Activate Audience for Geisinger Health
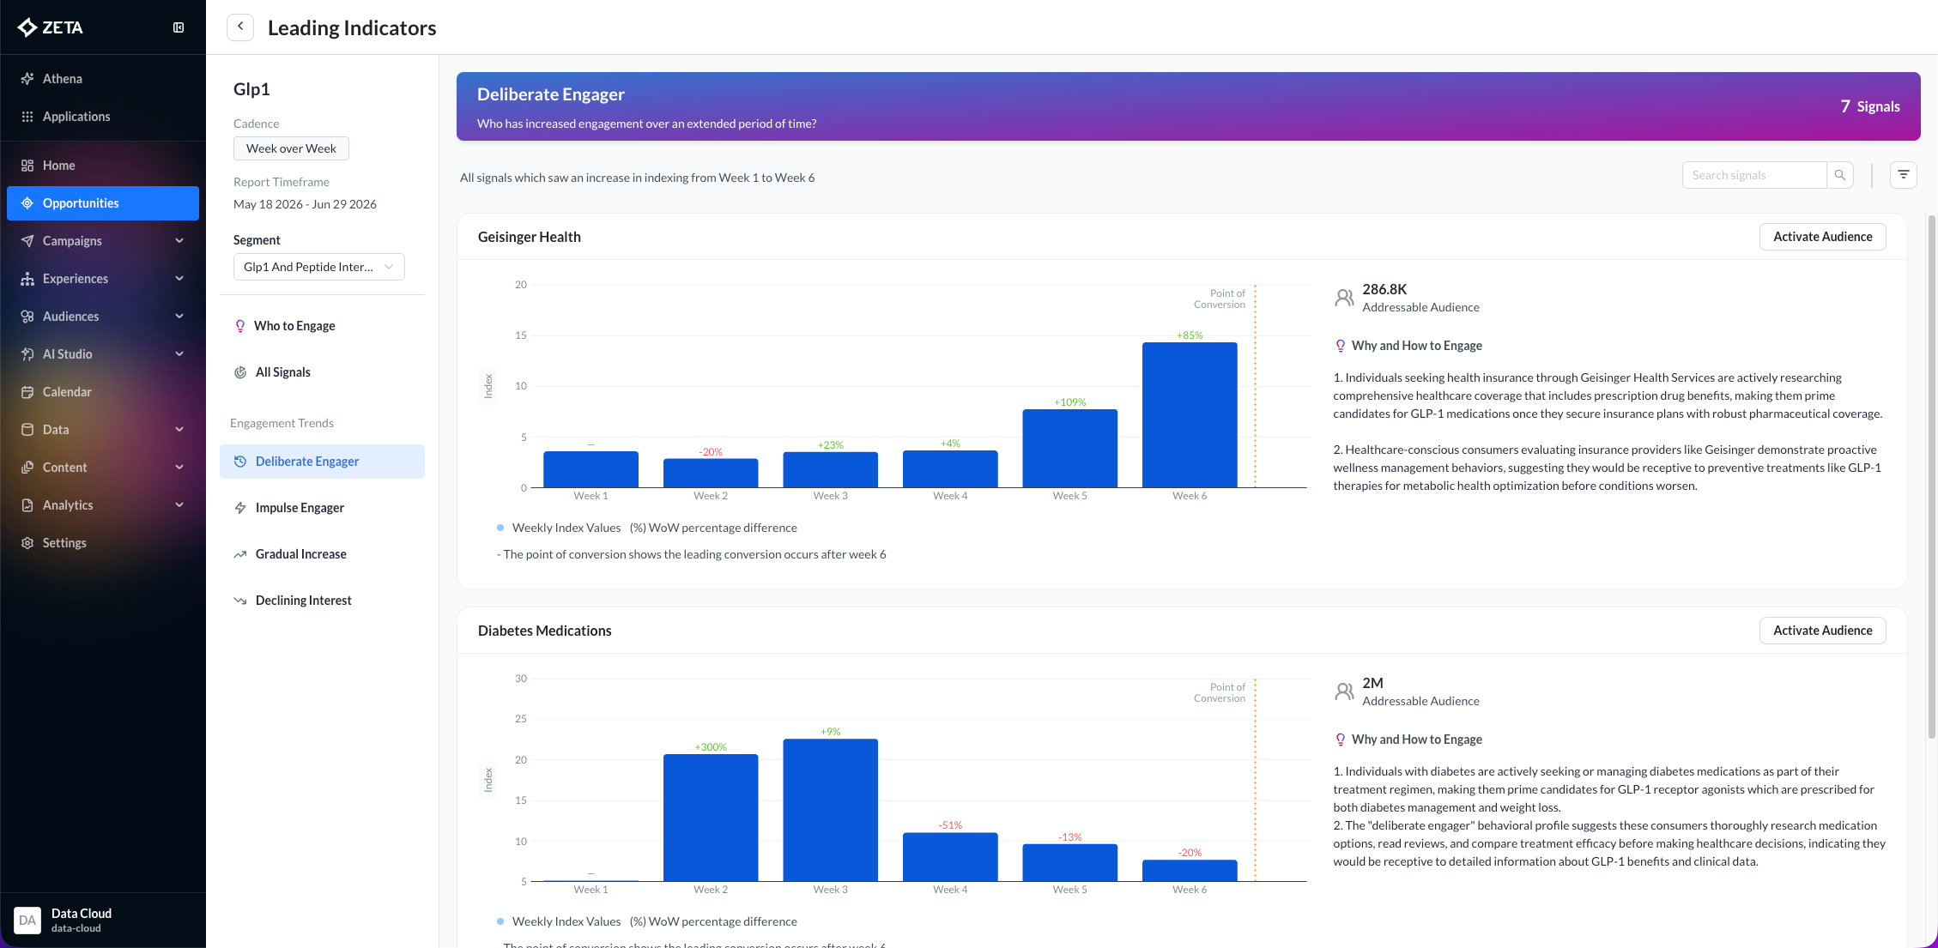This screenshot has width=1938, height=948. point(1823,237)
